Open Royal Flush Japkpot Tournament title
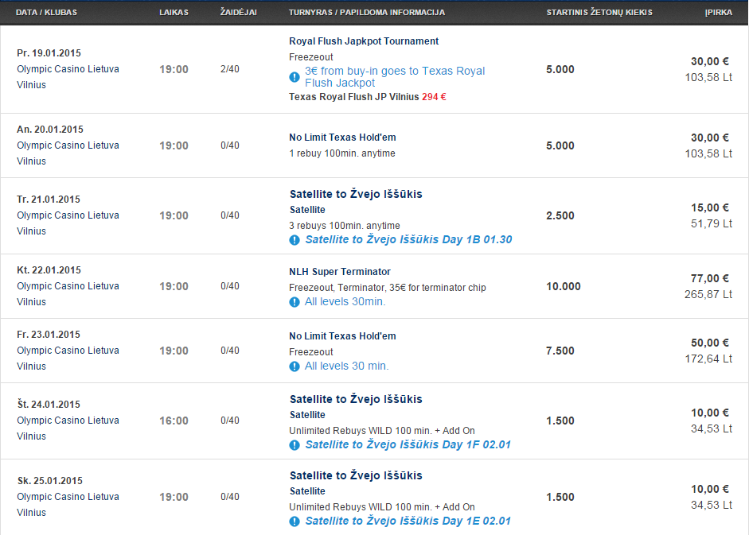Image resolution: width=749 pixels, height=535 pixels. click(364, 41)
